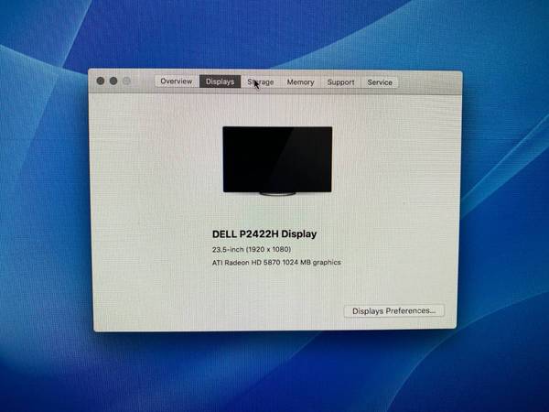
Task: Select the Displays tab
Action: [x=220, y=81]
